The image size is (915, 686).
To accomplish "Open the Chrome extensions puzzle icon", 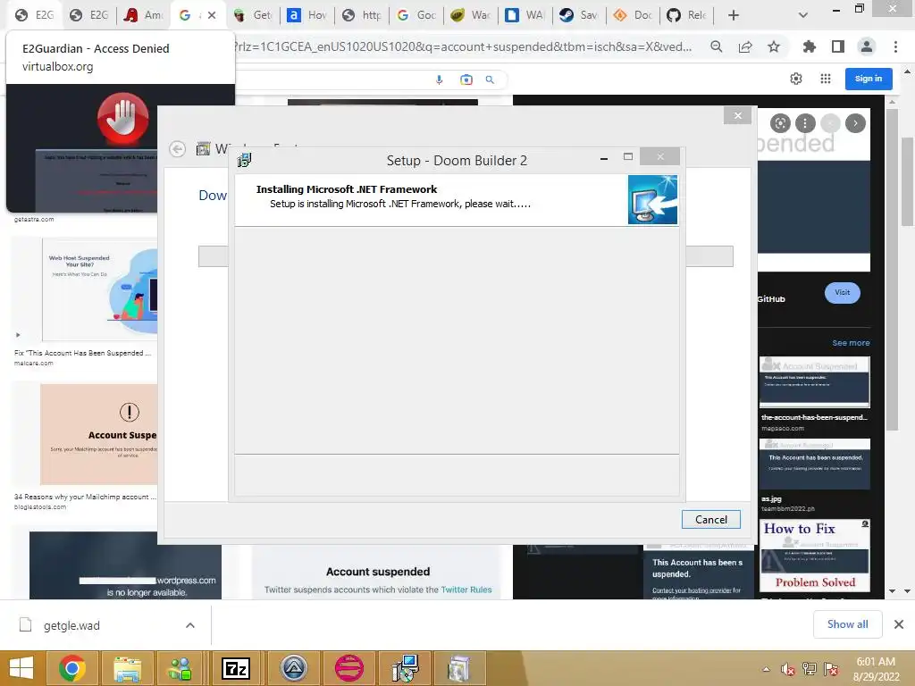I will point(809,46).
